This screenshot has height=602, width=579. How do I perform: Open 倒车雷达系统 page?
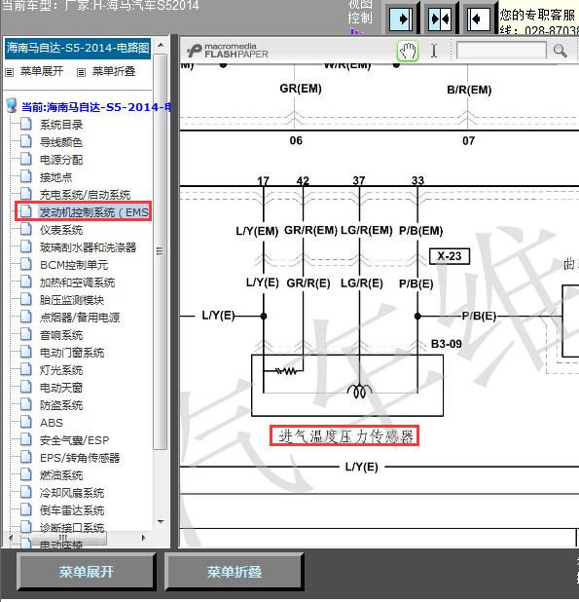[x=72, y=510]
